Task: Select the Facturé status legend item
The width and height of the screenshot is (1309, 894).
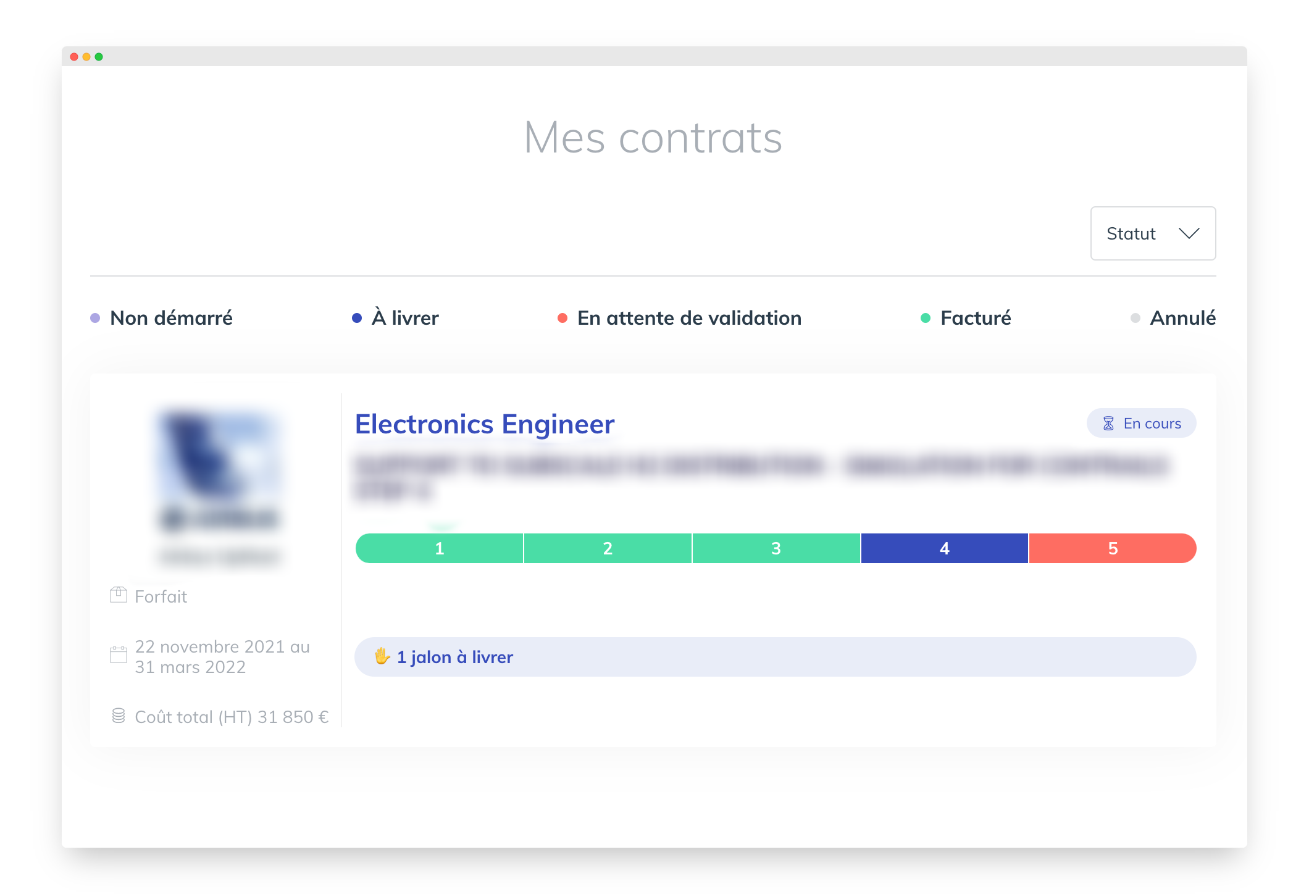Action: click(x=966, y=318)
